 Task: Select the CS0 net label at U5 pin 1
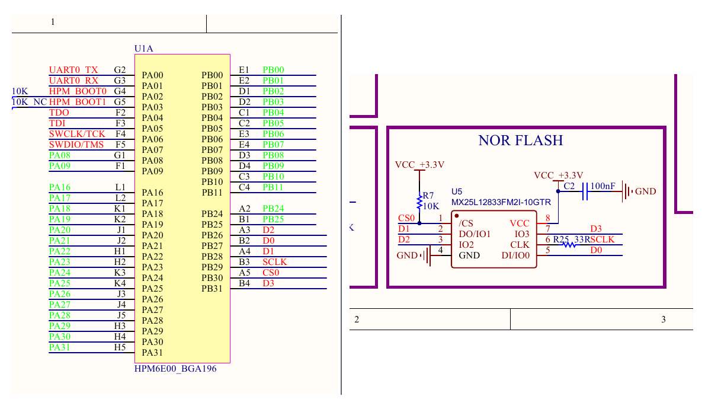click(x=406, y=218)
